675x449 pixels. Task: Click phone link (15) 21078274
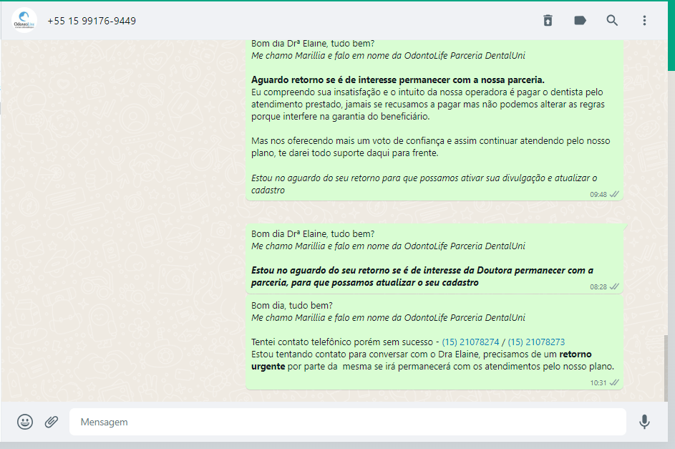point(470,342)
